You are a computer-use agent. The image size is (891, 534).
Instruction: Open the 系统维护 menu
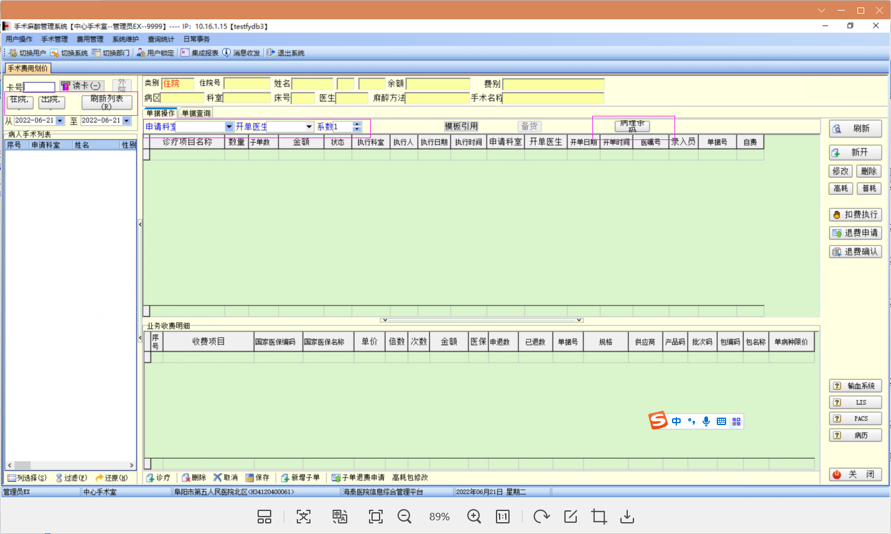pos(125,39)
